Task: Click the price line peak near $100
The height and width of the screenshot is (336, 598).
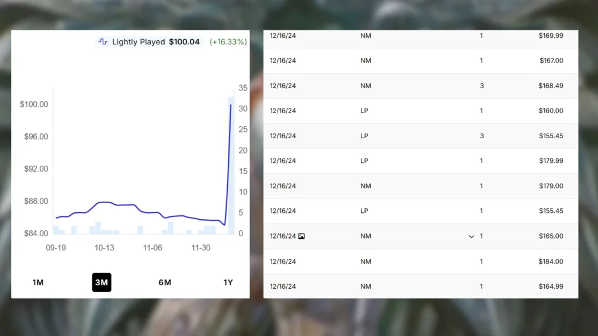Action: (231, 106)
